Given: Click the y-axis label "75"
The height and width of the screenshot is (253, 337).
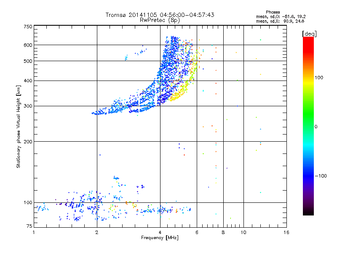Looking at the screenshot, I should 29,226.
